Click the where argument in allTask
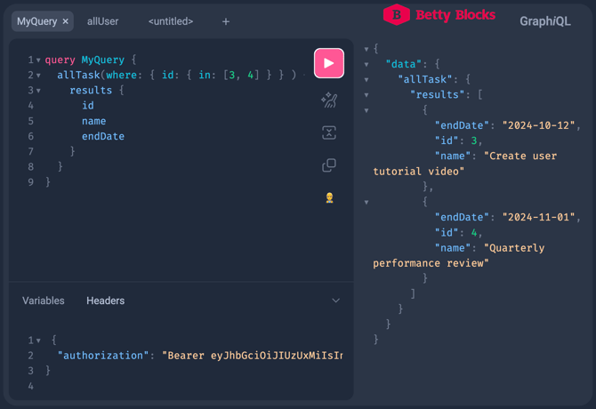The height and width of the screenshot is (409, 596). 121,76
